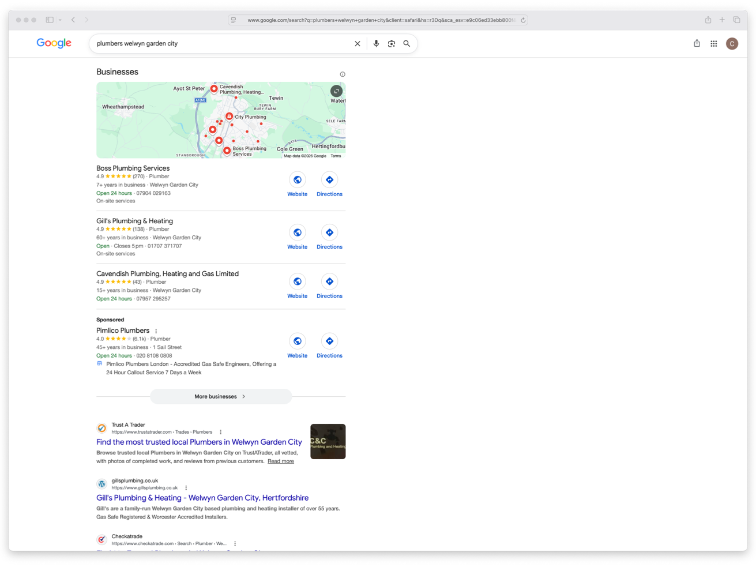The height and width of the screenshot is (567, 756).
Task: Open Gill's Plumbing & Heating Hertfordshire result
Action: point(202,498)
